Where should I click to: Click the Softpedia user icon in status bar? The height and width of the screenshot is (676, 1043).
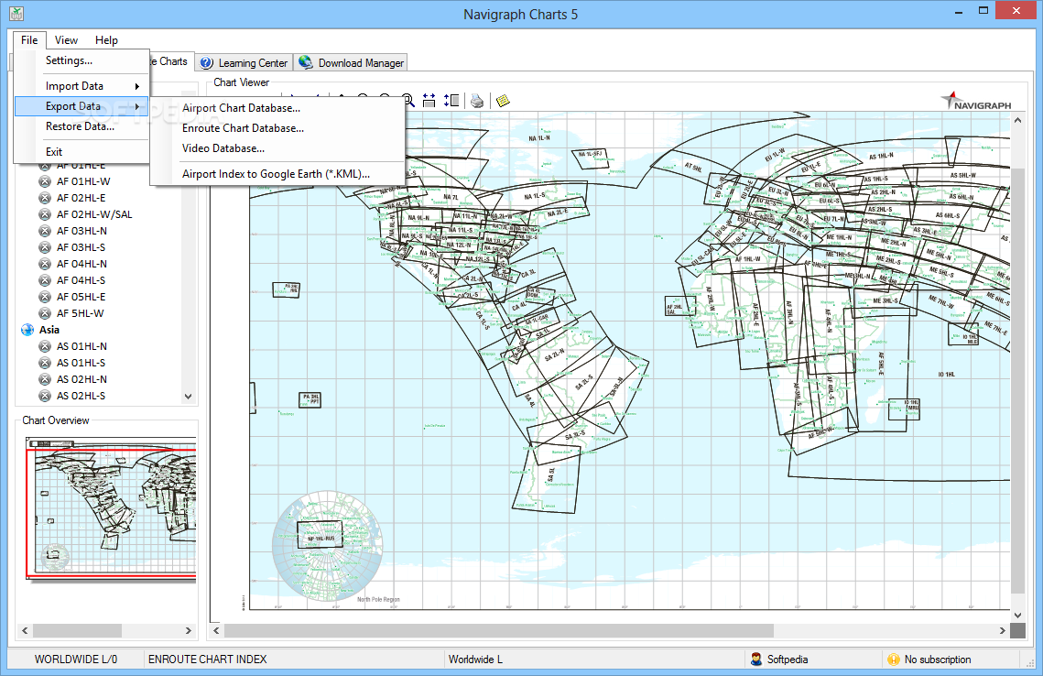[x=756, y=660]
